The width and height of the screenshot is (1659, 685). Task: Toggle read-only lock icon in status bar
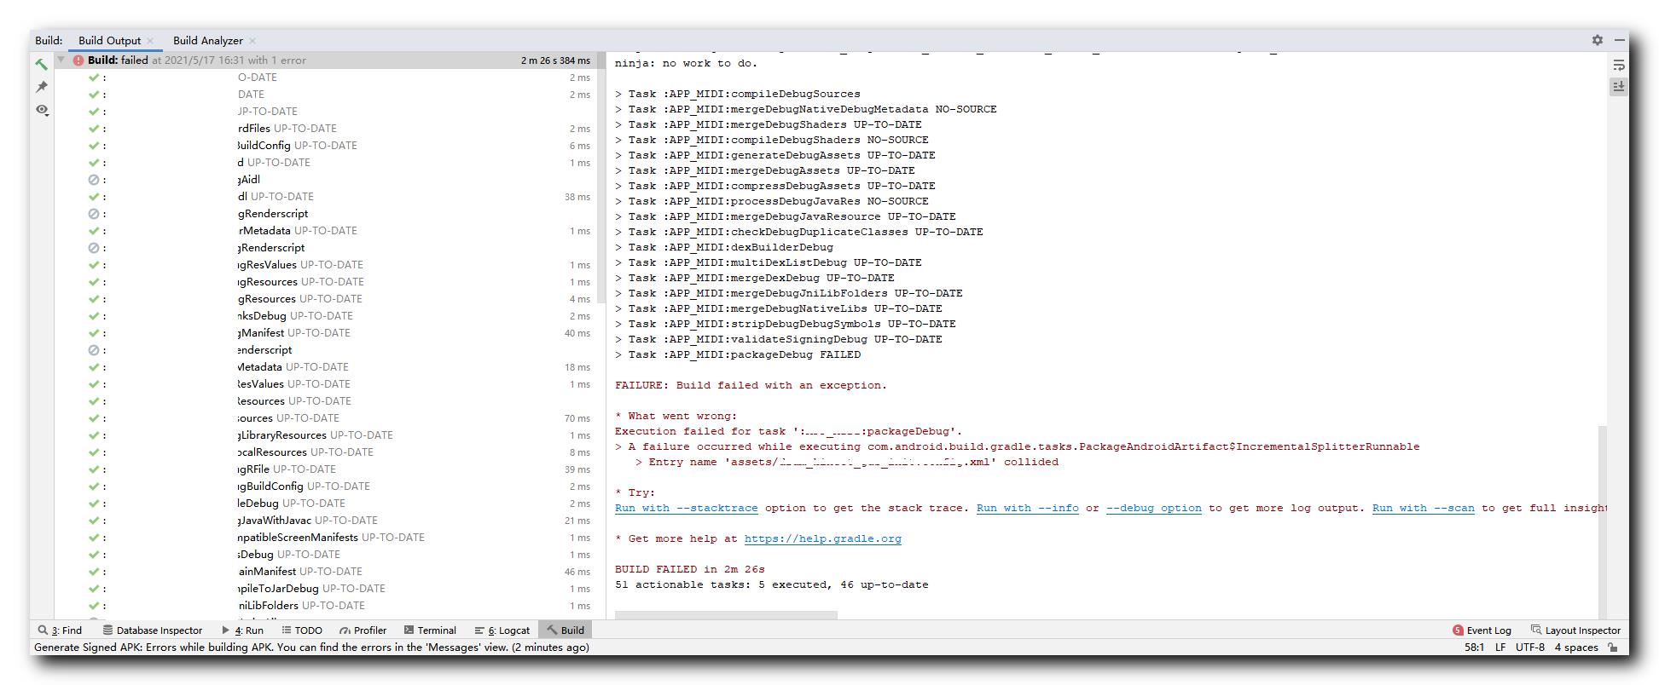point(1612,648)
